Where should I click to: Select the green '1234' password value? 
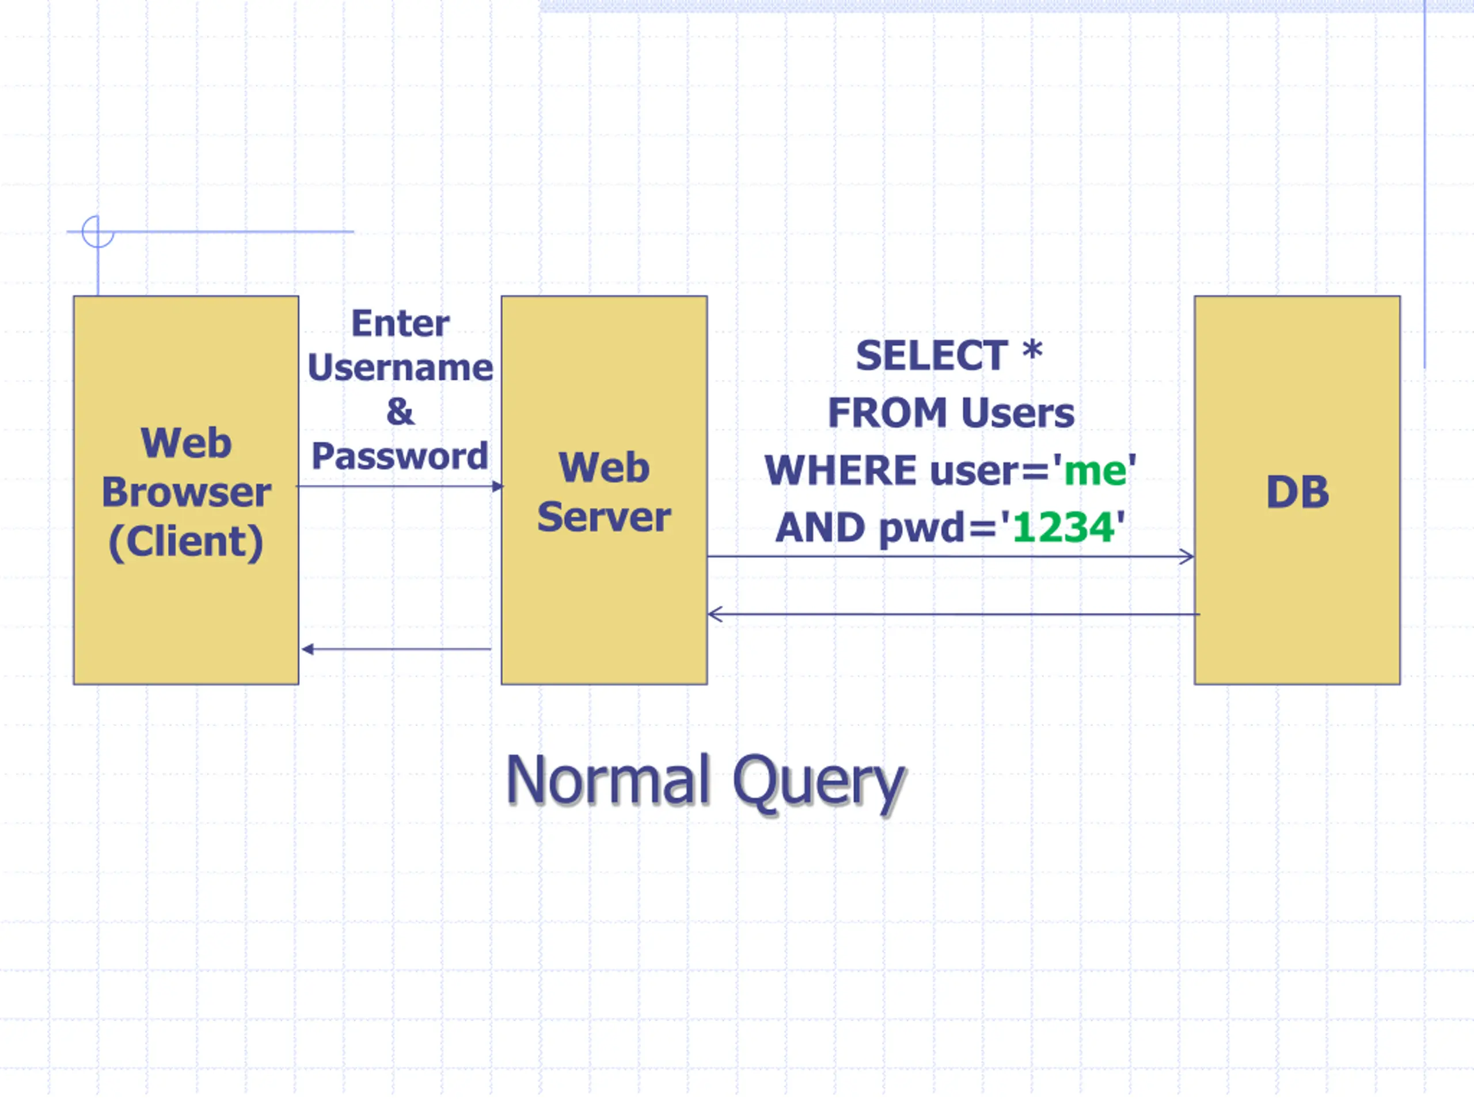point(1063,528)
